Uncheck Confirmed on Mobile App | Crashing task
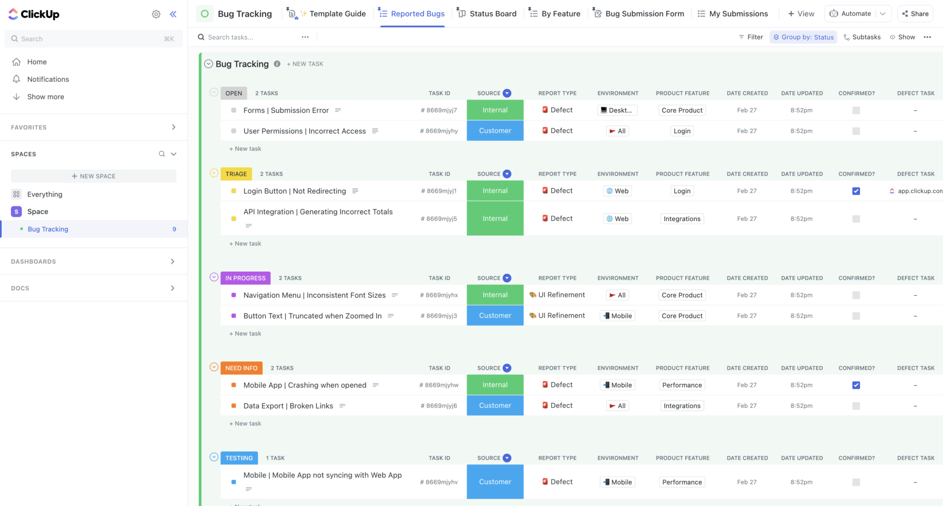The width and height of the screenshot is (943, 506). [856, 385]
